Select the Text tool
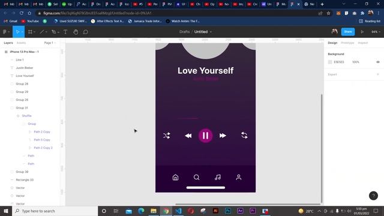This screenshot has width=384, height=216. point(65,32)
